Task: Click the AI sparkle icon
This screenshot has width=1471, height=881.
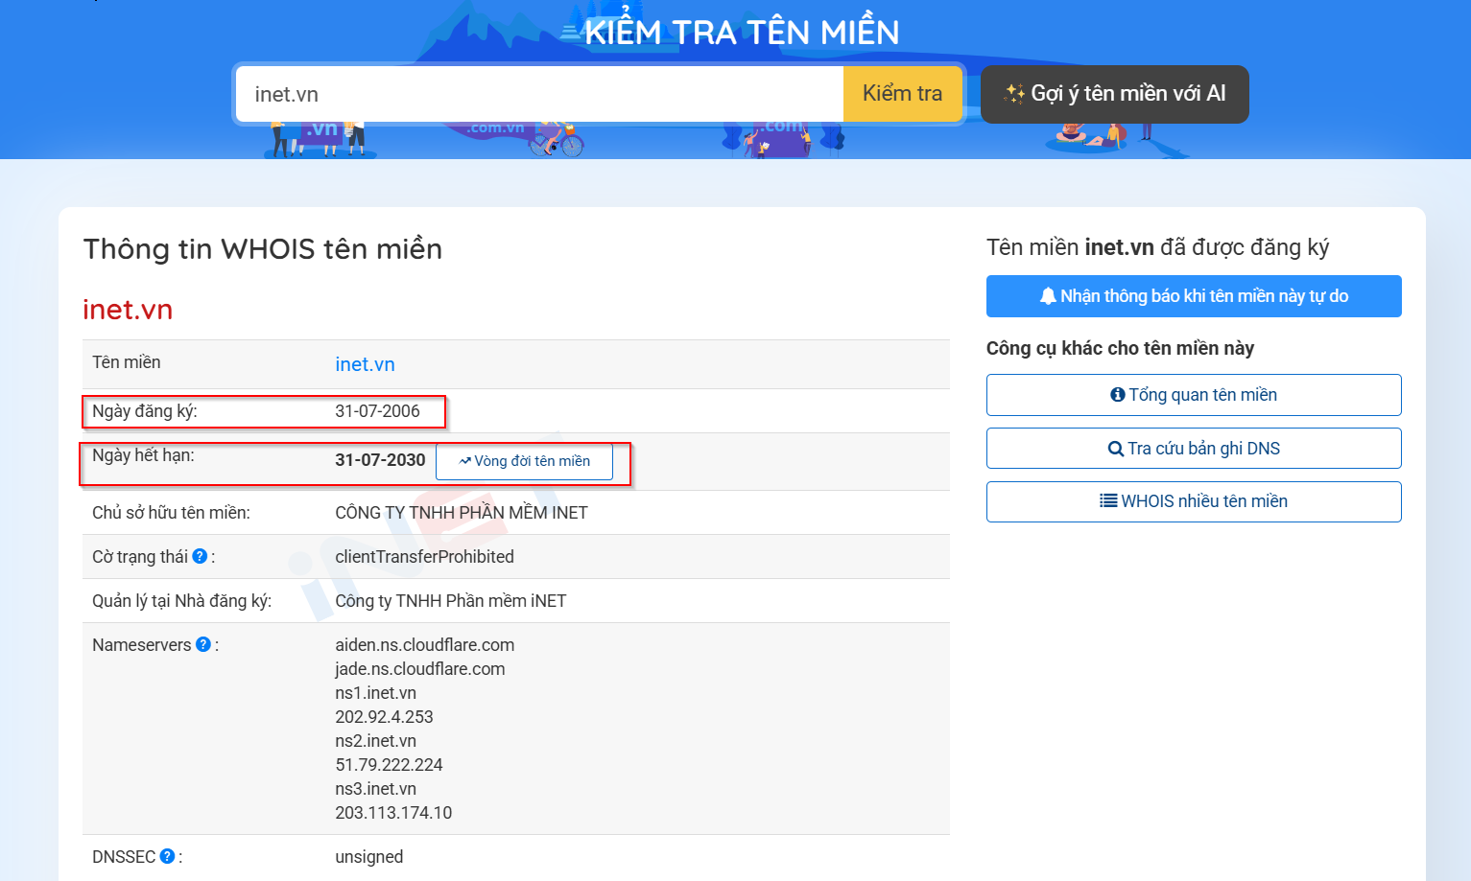Action: tap(1014, 94)
